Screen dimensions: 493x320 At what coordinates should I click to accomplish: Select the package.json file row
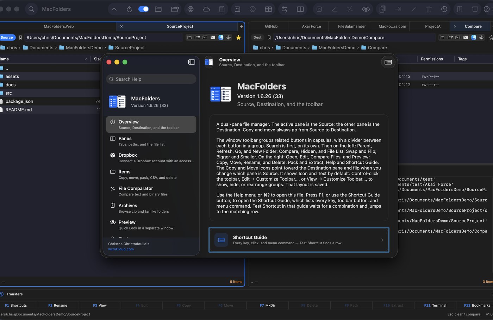[x=50, y=101]
